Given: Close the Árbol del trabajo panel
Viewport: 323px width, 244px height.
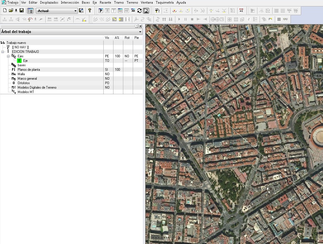Looking at the screenshot, I should click(140, 26).
